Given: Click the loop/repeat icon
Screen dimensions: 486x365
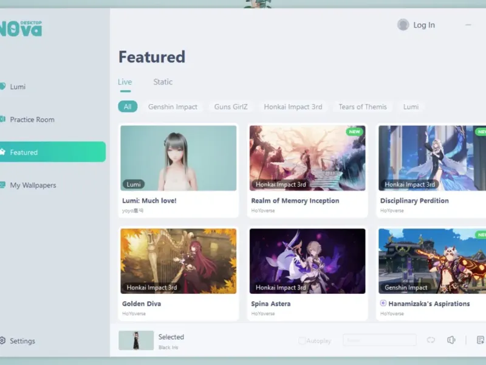Looking at the screenshot, I should click(431, 340).
